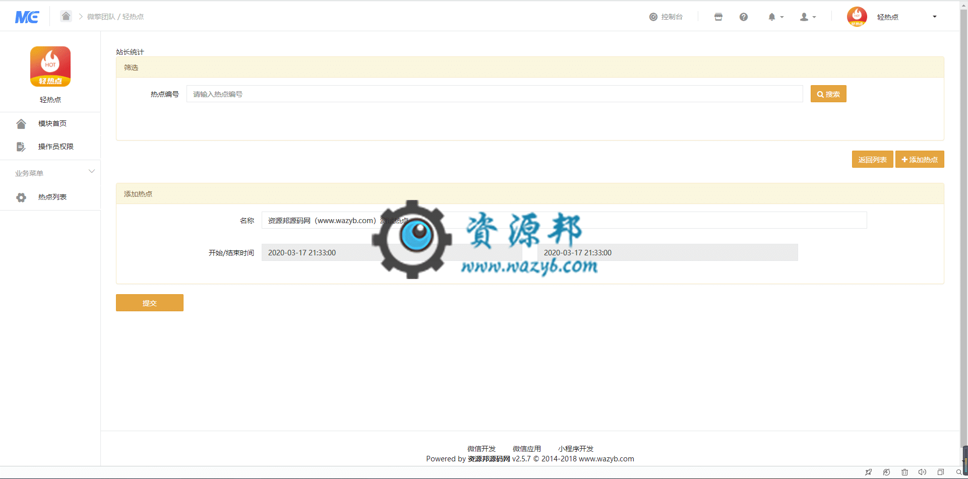Open the start time date field

(392, 252)
